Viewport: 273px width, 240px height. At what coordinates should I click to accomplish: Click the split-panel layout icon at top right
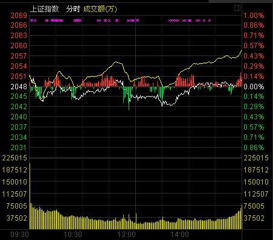coord(237,8)
